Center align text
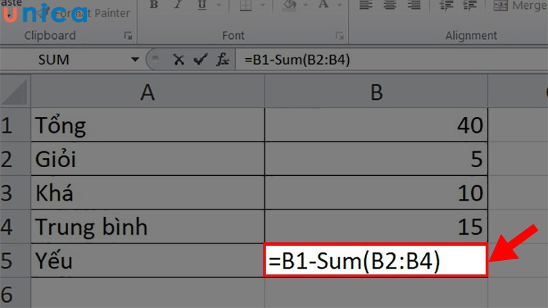 [x=390, y=5]
